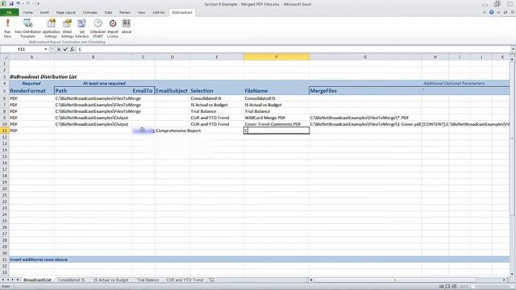
Task: Switch to Page Break Preview in status bar
Action: click(454, 287)
